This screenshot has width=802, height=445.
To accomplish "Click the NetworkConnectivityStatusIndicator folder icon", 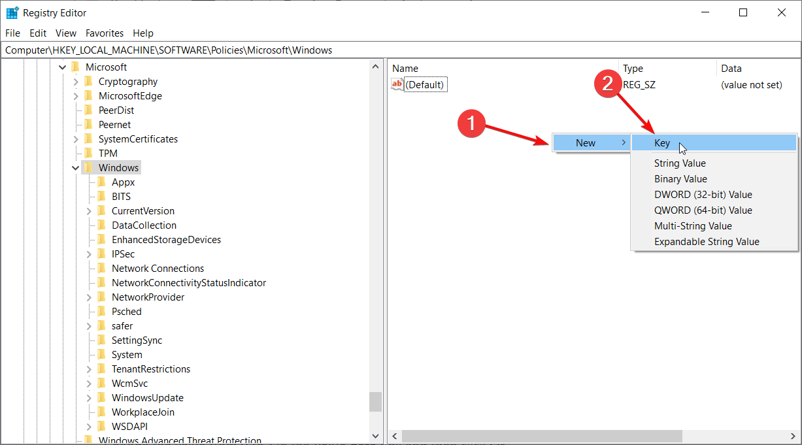I will pos(101,283).
